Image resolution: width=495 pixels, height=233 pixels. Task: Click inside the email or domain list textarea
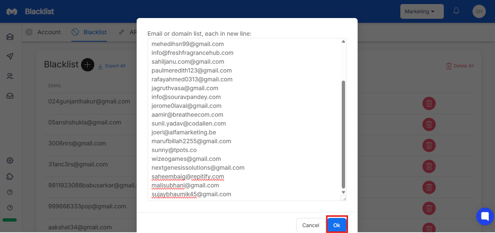click(244, 119)
